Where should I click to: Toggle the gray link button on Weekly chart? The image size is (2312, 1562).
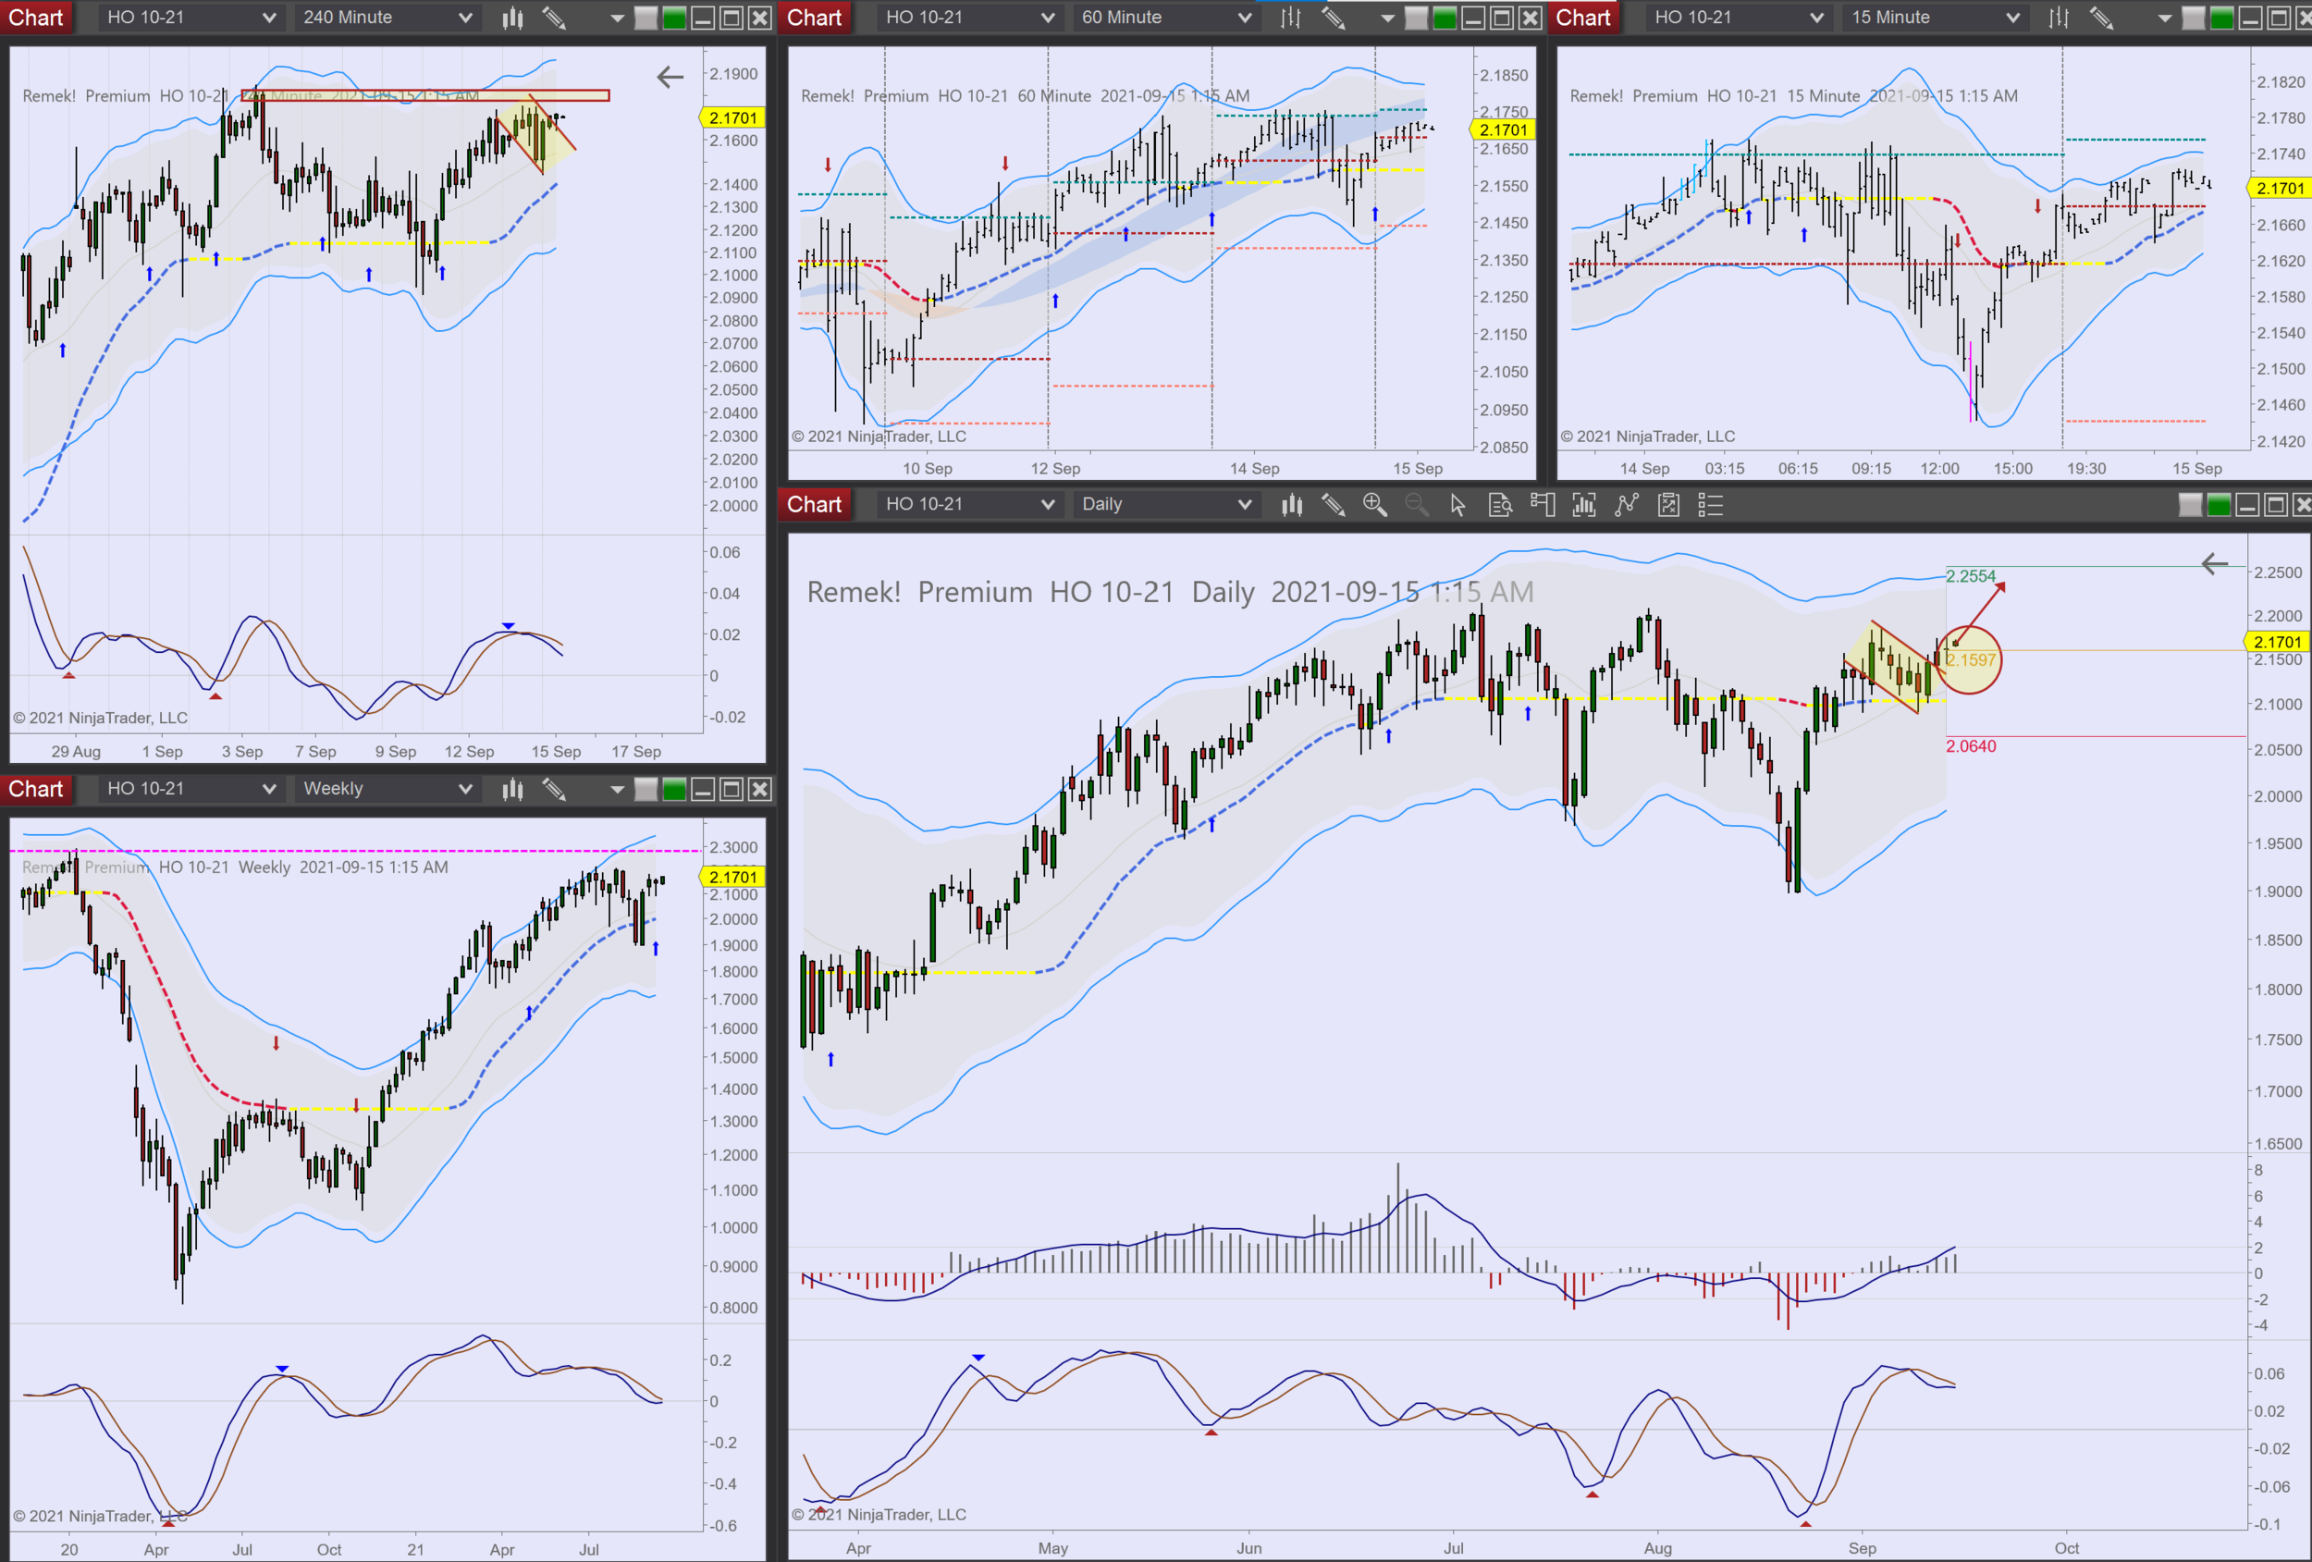[x=646, y=789]
